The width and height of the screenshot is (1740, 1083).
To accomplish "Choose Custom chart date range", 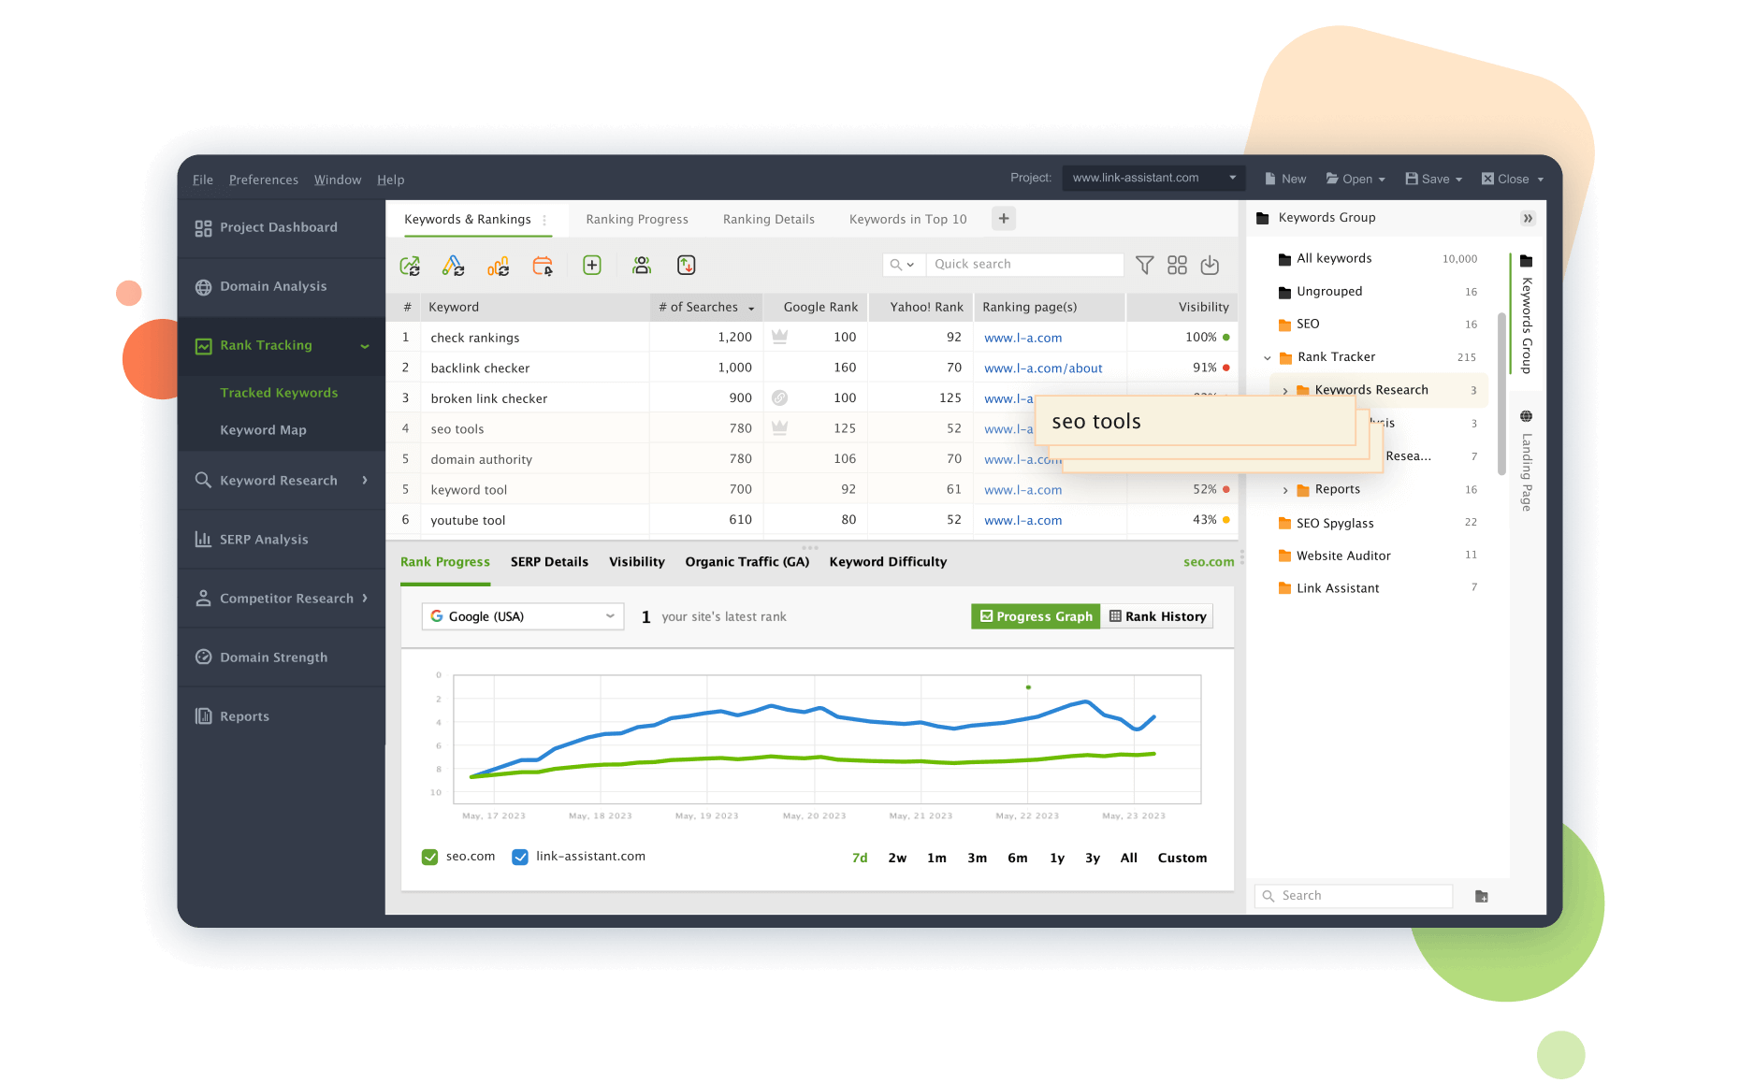I will point(1182,858).
